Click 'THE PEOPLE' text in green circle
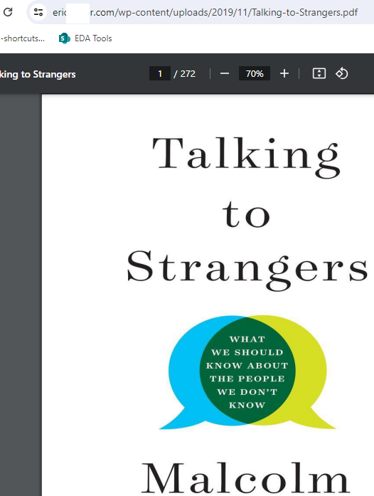Viewport: 374px width, 496px height. click(247, 379)
